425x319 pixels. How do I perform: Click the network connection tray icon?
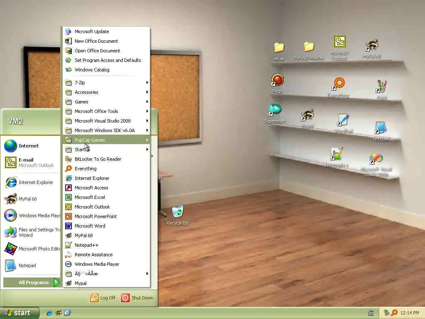coord(386,313)
